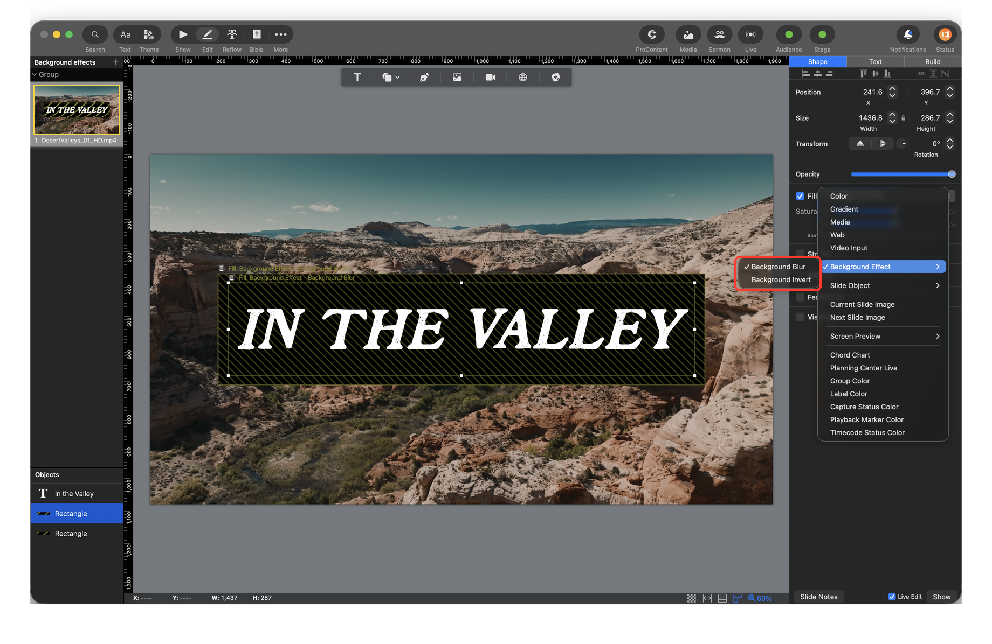Switch to the Text inspector tab
992x644 pixels.
click(x=875, y=62)
